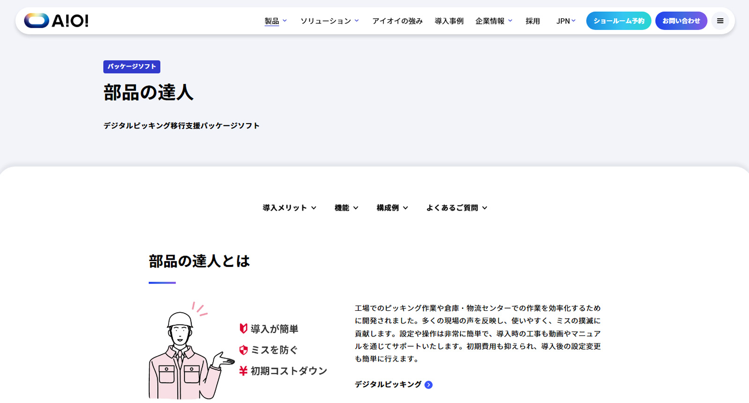Screen dimensions: 749x403
Task: Jump to 導入メリット section anchor
Action: (x=289, y=208)
